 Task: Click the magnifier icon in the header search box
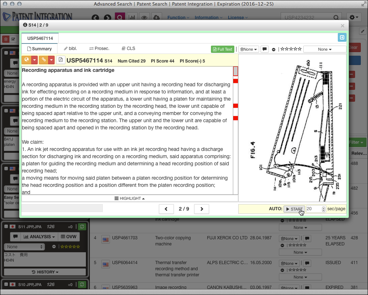click(x=336, y=17)
